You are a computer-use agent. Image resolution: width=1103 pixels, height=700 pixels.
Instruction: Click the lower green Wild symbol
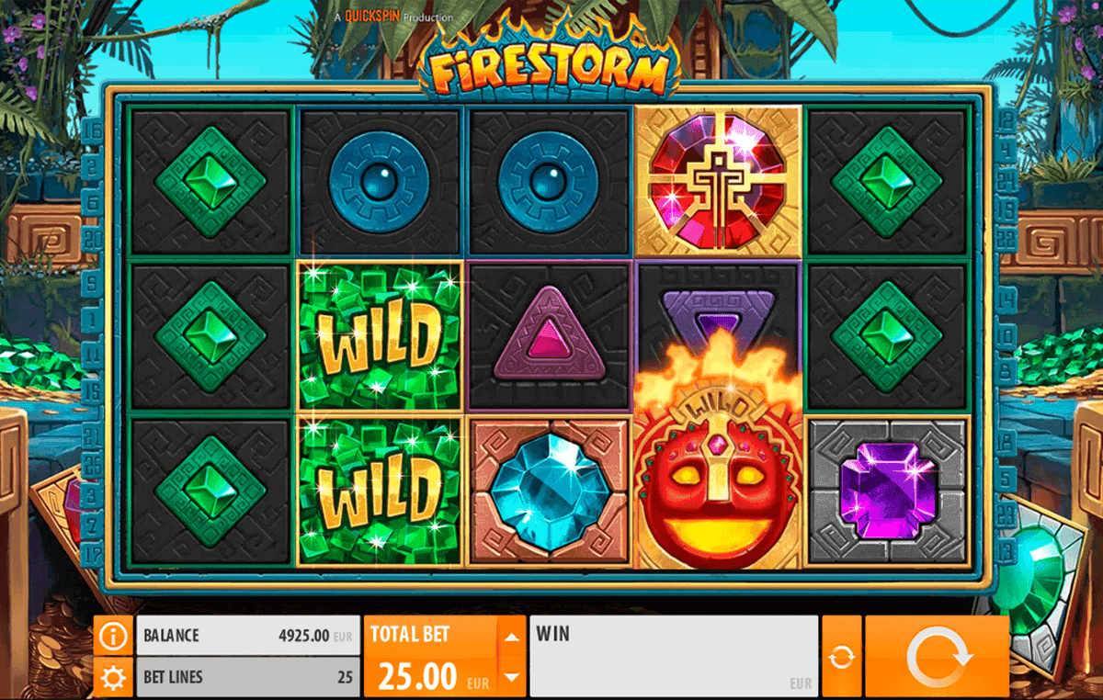click(380, 491)
